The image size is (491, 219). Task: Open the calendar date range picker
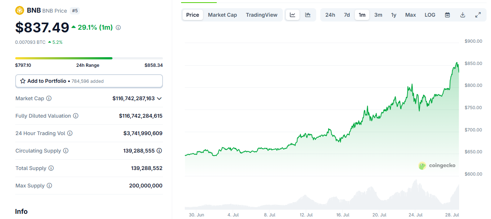click(447, 15)
